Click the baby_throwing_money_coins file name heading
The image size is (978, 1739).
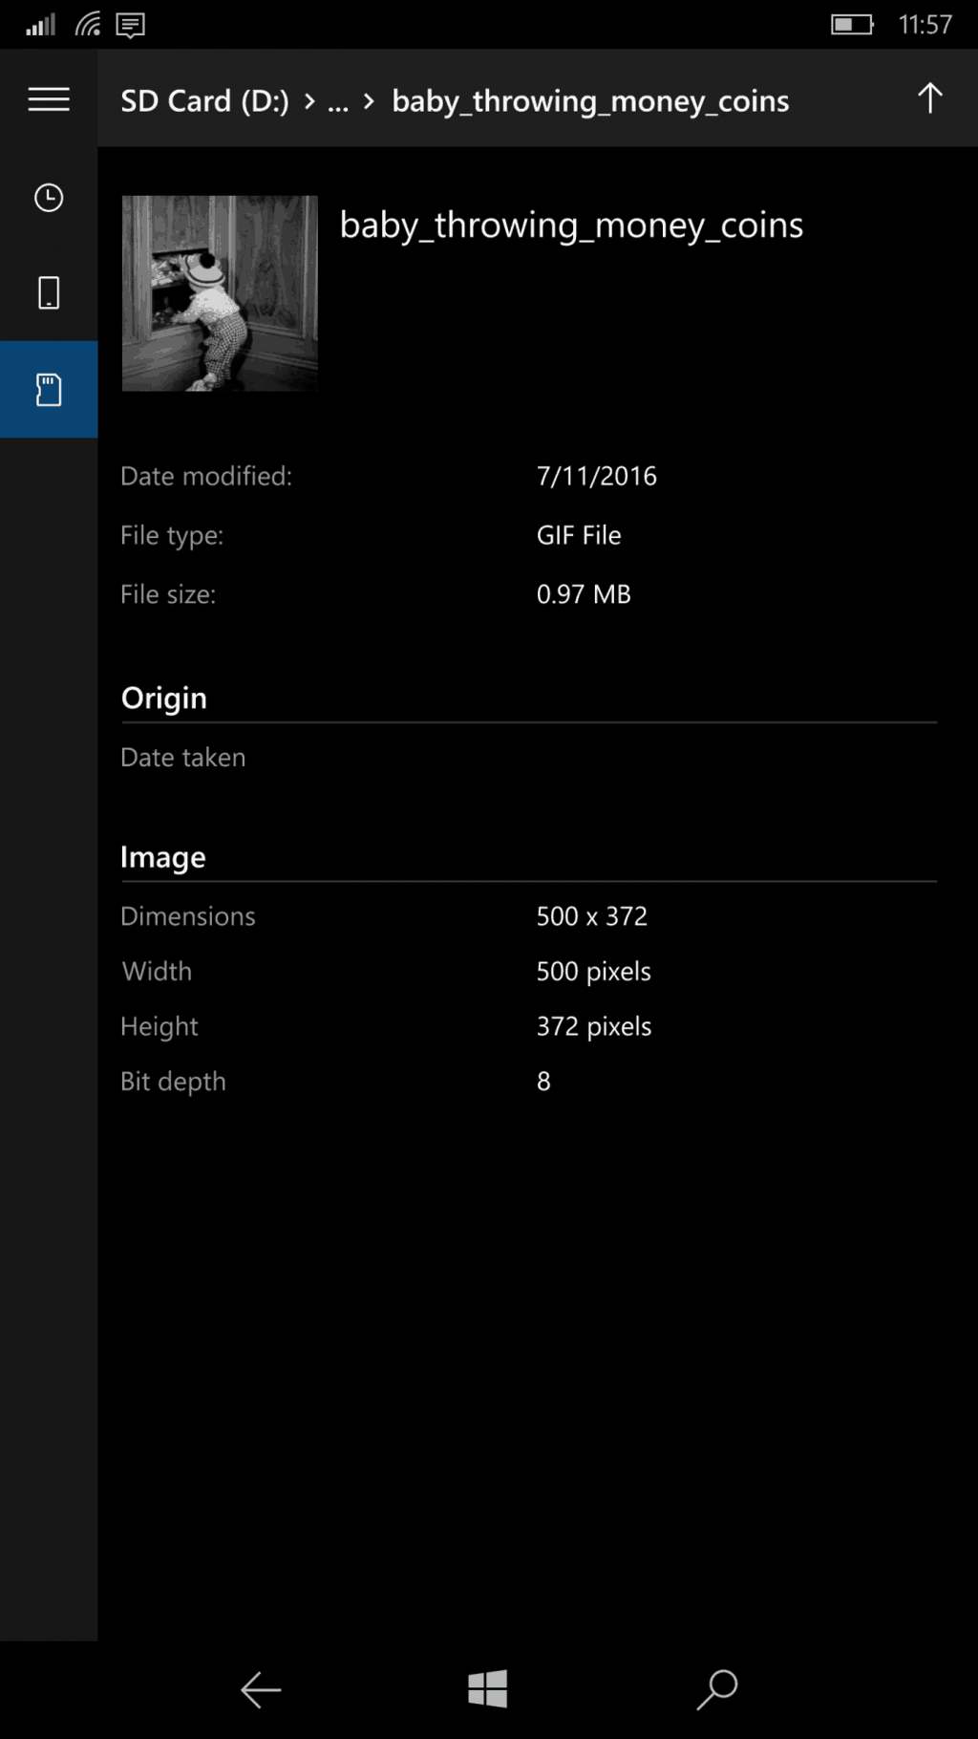pos(571,225)
